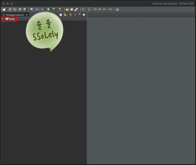Open the External Tools dropdown arrow
This screenshot has height=165, width=196.
[x=63, y=9]
